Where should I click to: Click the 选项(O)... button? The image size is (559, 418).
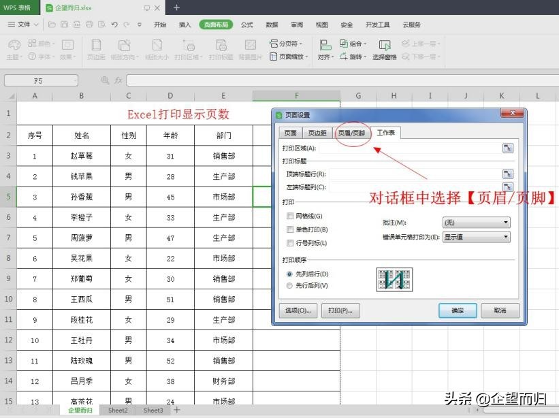click(x=298, y=310)
